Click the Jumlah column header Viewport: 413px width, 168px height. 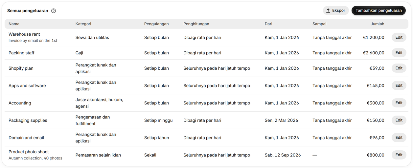click(377, 24)
